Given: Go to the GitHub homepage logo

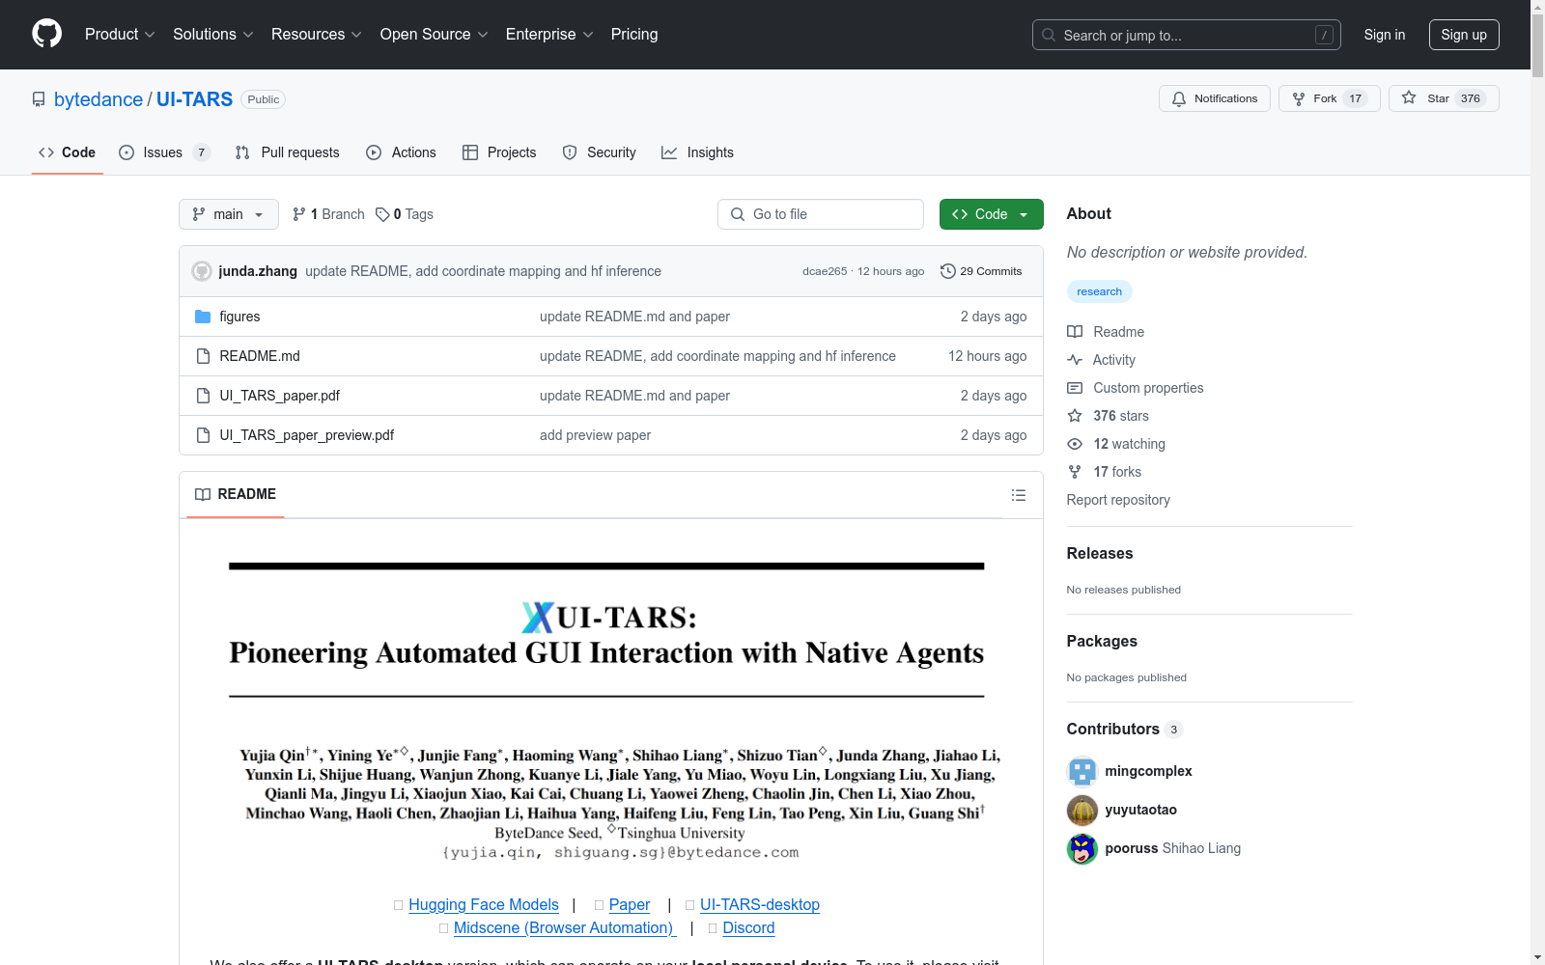Looking at the screenshot, I should pyautogui.click(x=46, y=34).
